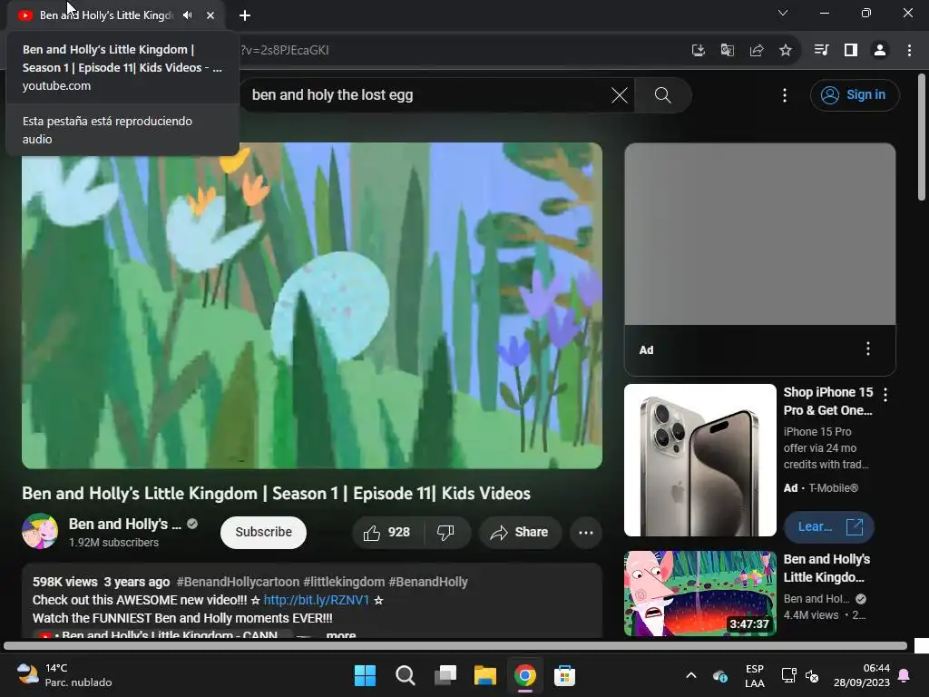Share this page from the address bar

756,51
